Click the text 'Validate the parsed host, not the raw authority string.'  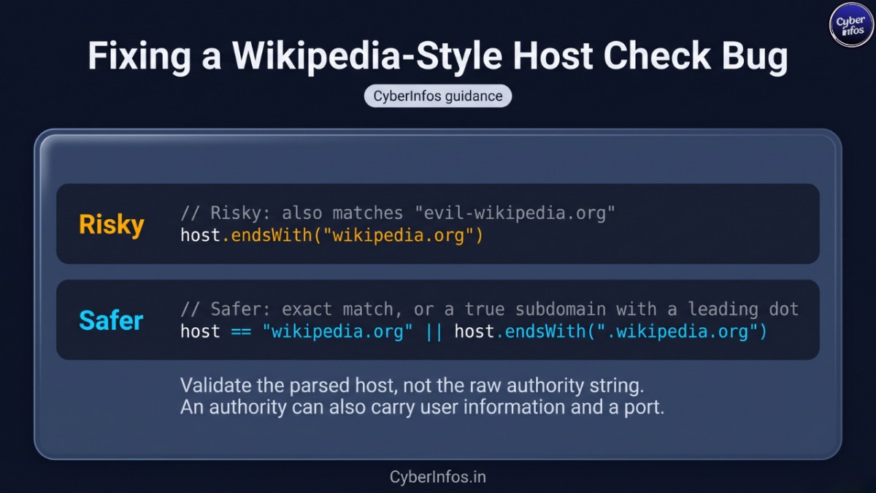click(x=412, y=385)
